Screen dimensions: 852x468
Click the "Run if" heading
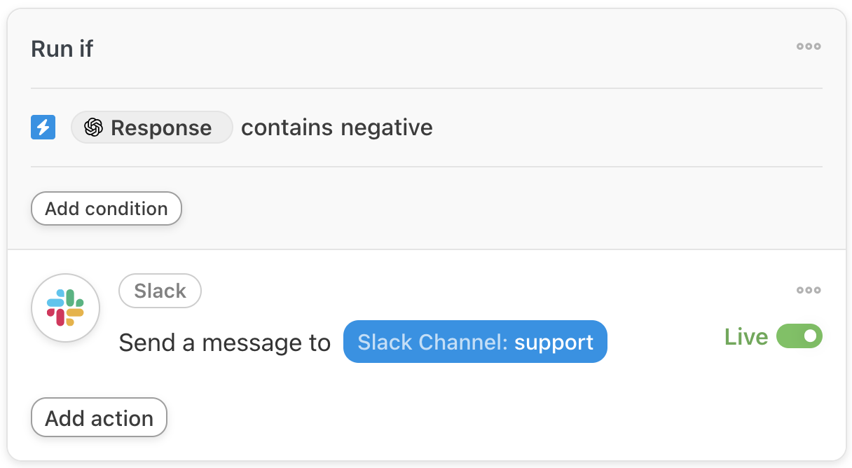(x=62, y=49)
